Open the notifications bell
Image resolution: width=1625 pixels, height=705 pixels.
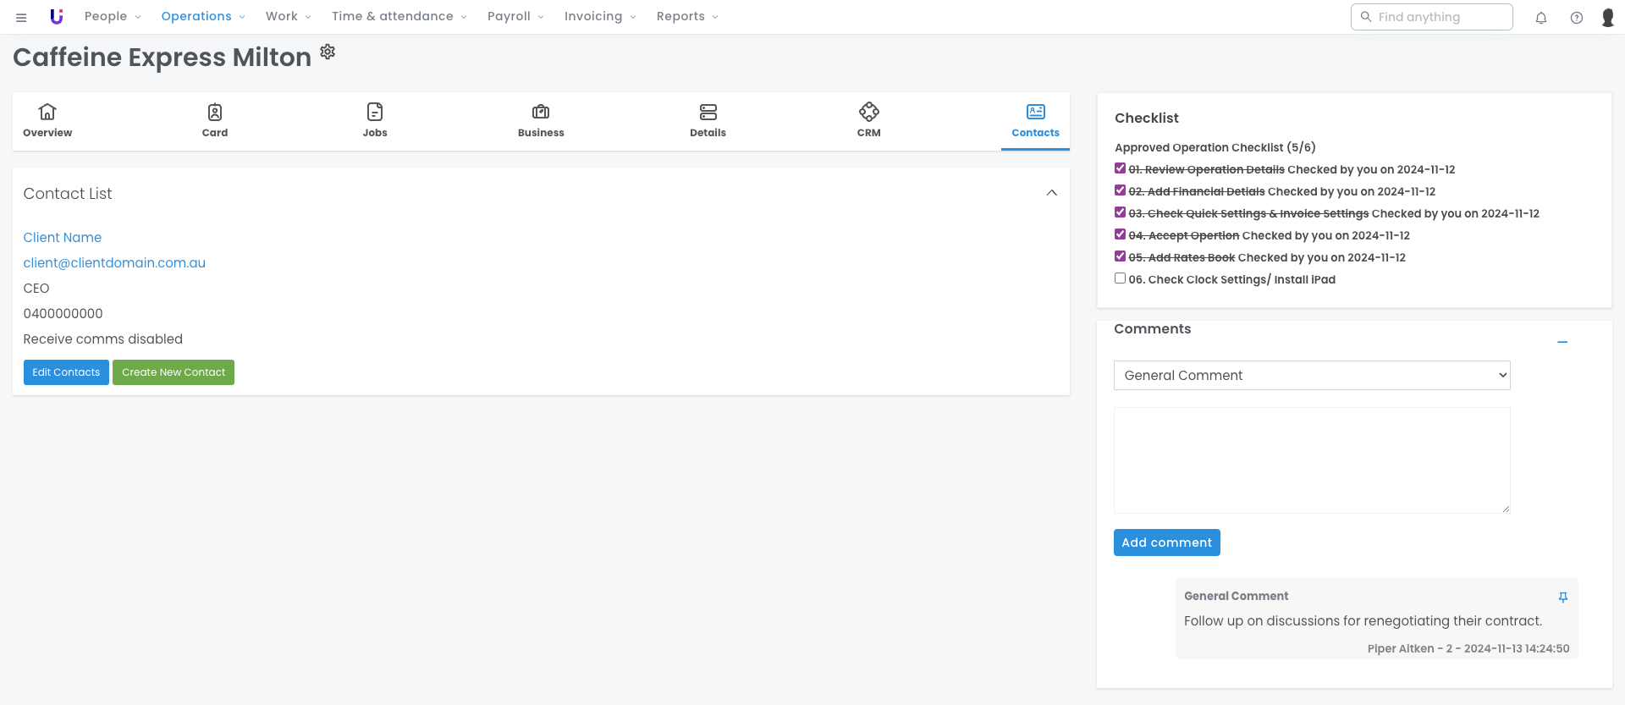(x=1541, y=18)
